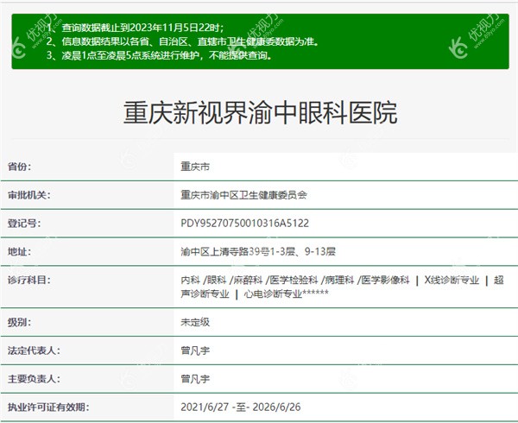Select the hospital title 重庆新视界渝中眼科医院
Screen dimensions: 518x423
click(261, 113)
